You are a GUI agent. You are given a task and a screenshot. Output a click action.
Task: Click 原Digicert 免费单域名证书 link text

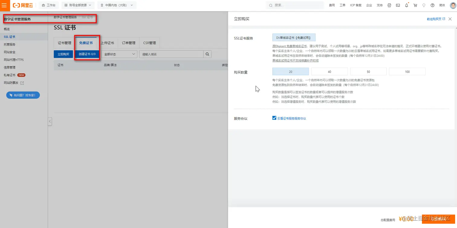tap(290, 46)
